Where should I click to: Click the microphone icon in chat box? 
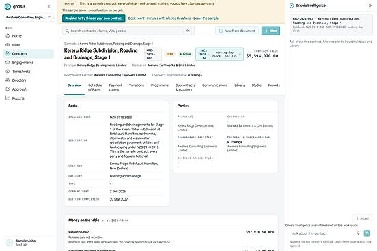358,233
